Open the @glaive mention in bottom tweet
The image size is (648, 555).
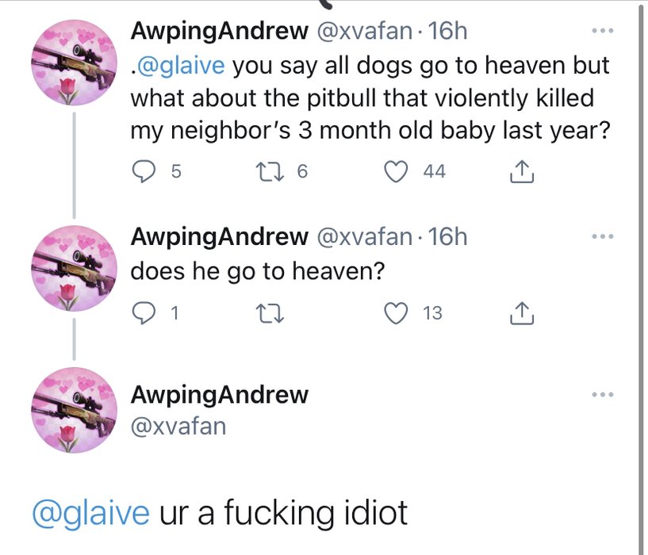tap(90, 513)
